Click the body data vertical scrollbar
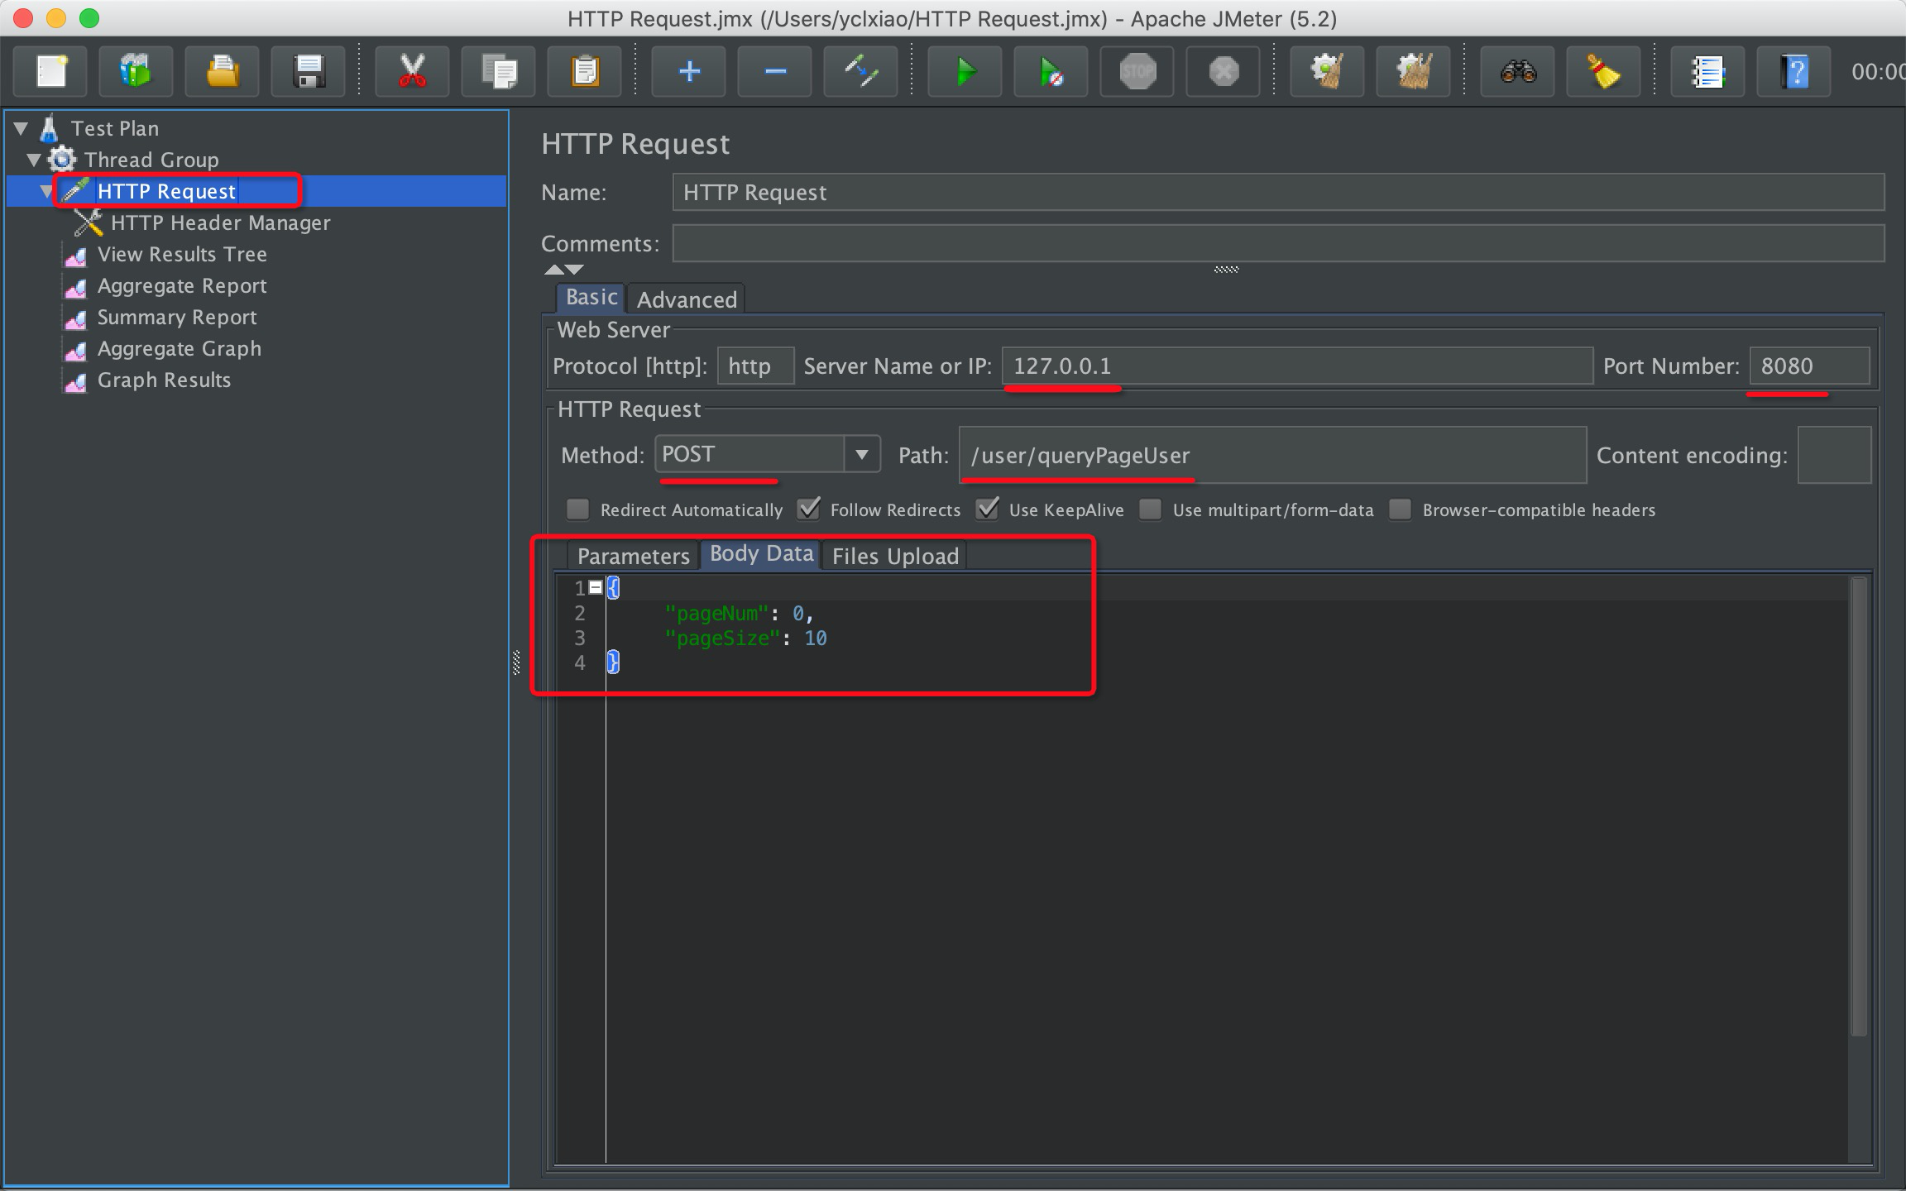1906x1191 pixels. click(x=1858, y=806)
